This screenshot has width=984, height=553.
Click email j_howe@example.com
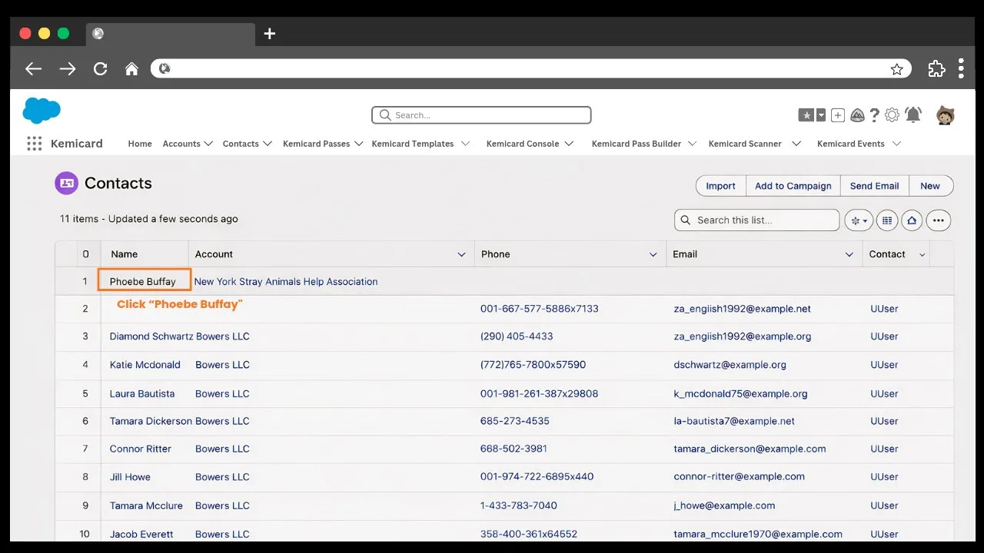[x=724, y=505]
